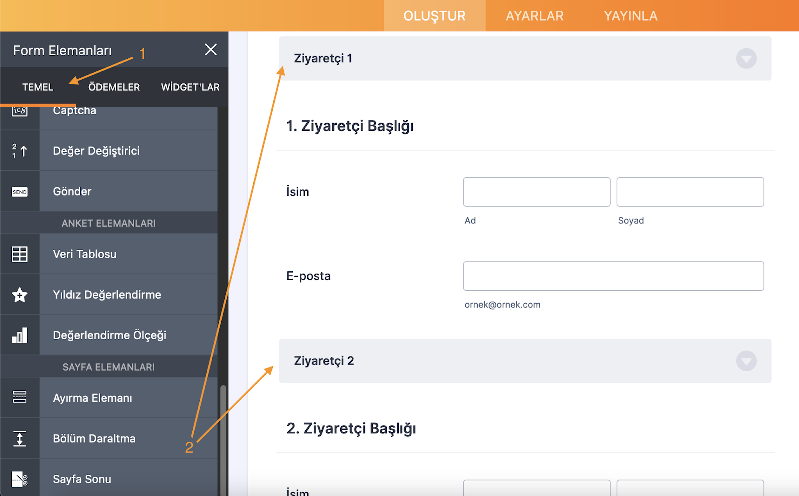Click the element list scrollbar thumb
The image size is (799, 496).
click(x=223, y=440)
